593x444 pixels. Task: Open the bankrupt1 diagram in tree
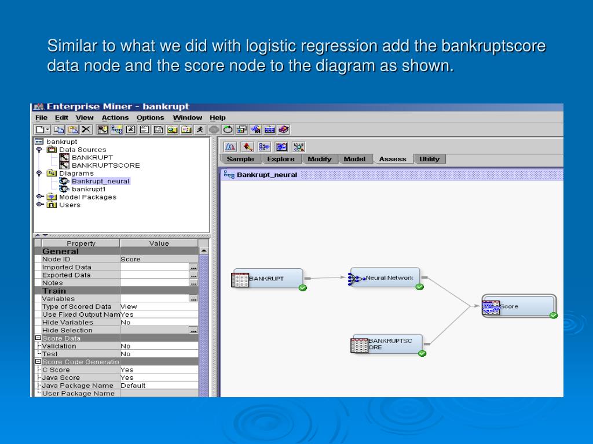[89, 189]
